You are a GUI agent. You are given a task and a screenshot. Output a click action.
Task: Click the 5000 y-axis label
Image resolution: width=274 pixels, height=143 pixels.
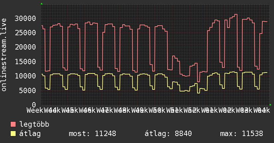(x=28, y=90)
